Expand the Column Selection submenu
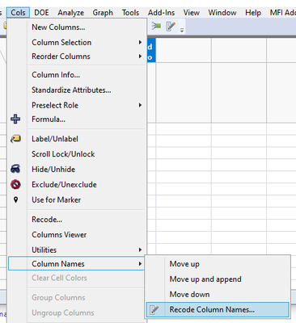Image resolution: width=296 pixels, height=323 pixels. [x=77, y=42]
